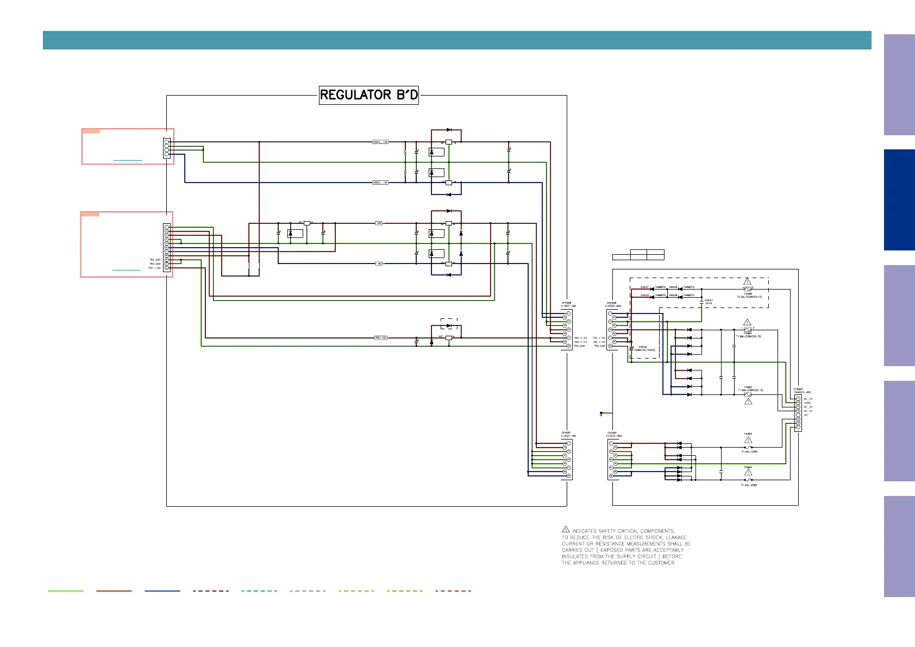
Task: Click the warning triangle icon beside the safety notice
Action: (x=566, y=530)
